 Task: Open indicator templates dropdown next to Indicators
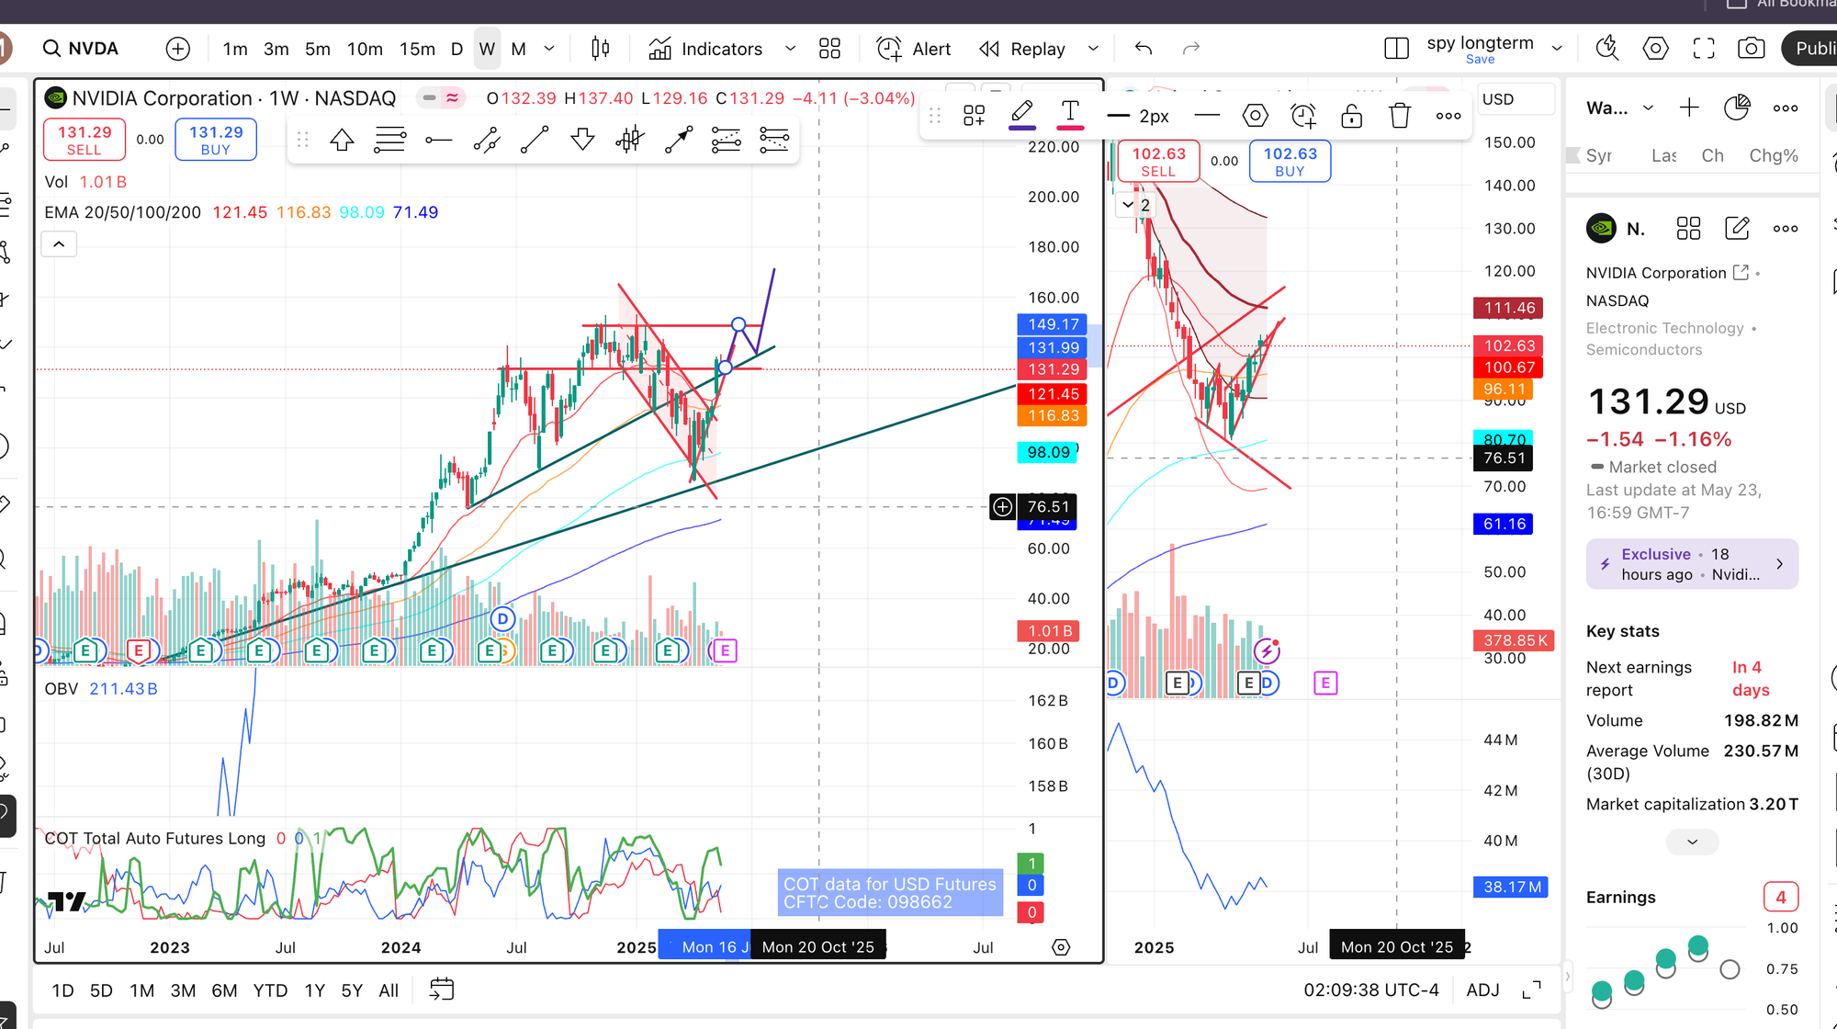[x=790, y=49]
